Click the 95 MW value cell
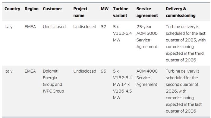 [103, 71]
